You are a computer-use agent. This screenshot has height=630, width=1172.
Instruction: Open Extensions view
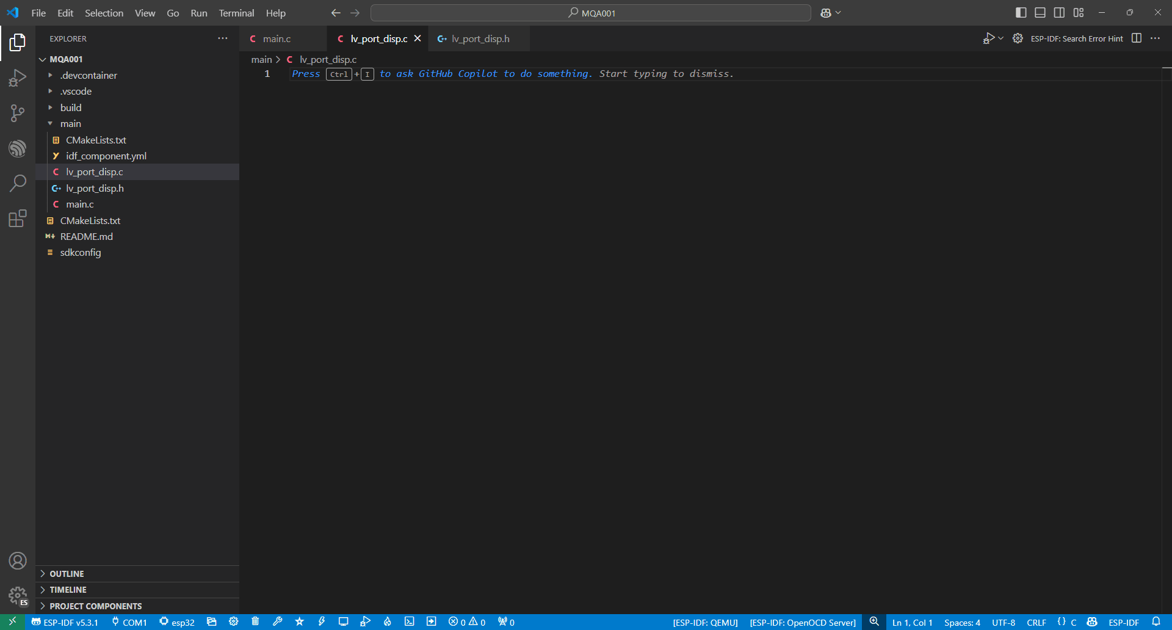click(18, 219)
